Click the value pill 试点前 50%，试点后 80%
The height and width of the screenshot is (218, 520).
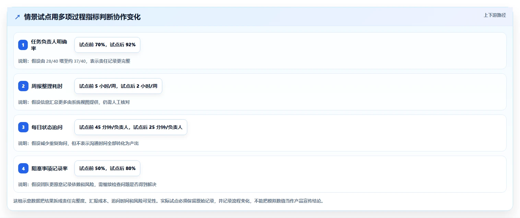tap(107, 168)
